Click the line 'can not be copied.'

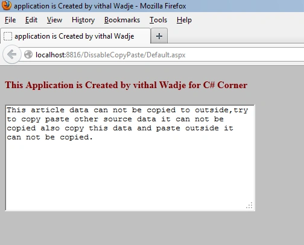pyautogui.click(x=50, y=138)
